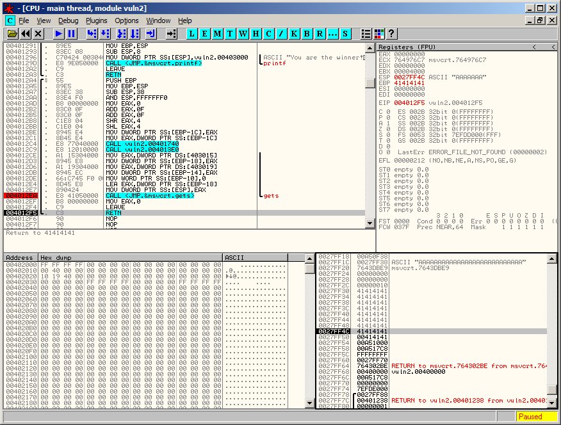Click the Trace over toolbar icon
Viewport: 561px width, 425px height.
134,33
